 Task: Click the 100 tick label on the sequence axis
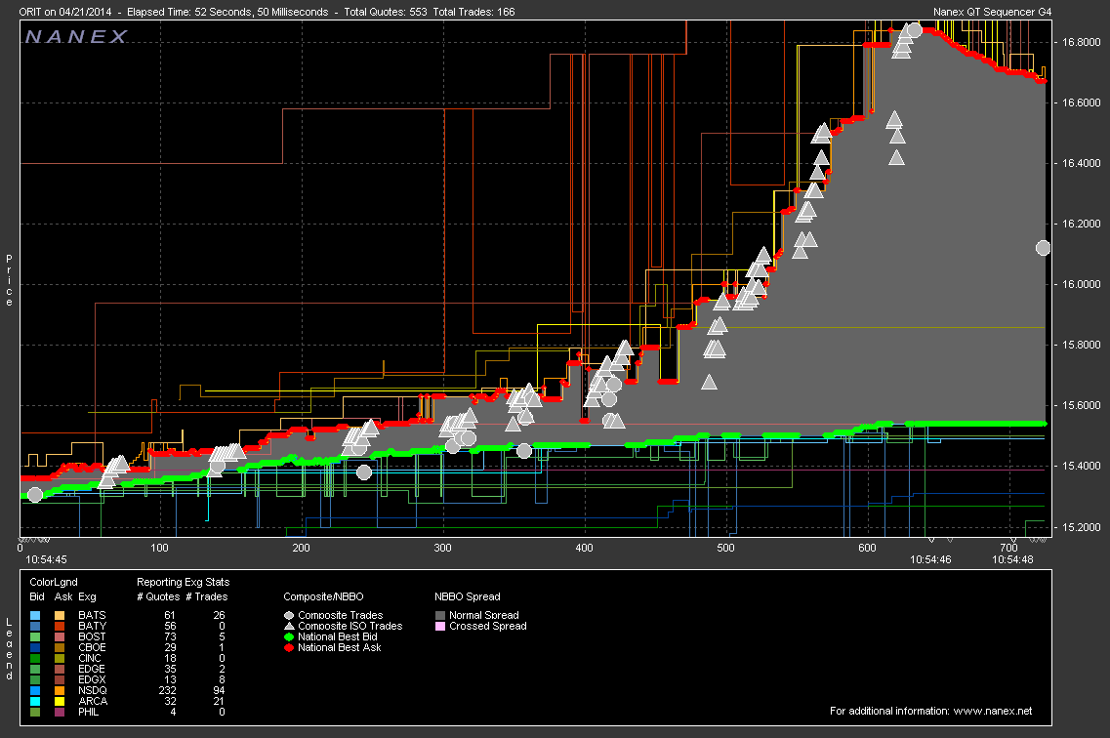pyautogui.click(x=160, y=548)
